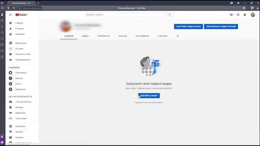Open the account avatar menu
Viewport: 260px width, 146px height.
click(x=253, y=15)
